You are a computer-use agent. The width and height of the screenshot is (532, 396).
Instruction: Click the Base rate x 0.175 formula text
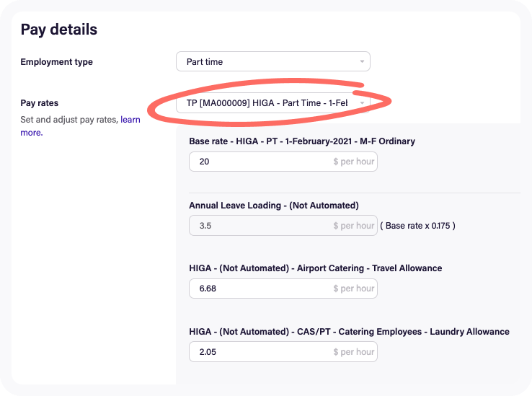pyautogui.click(x=417, y=226)
